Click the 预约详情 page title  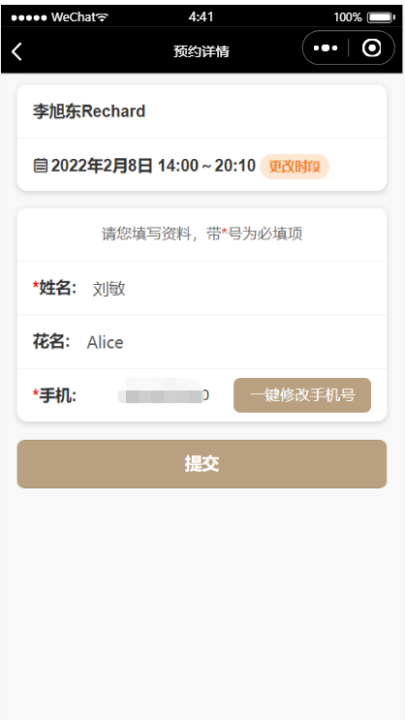(x=202, y=51)
